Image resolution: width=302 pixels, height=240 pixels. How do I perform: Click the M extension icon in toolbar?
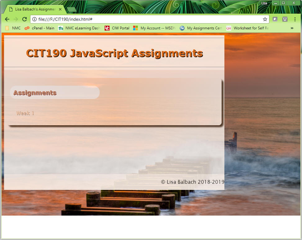point(285,19)
